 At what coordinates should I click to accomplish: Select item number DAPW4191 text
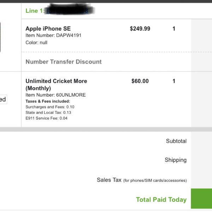point(53,35)
